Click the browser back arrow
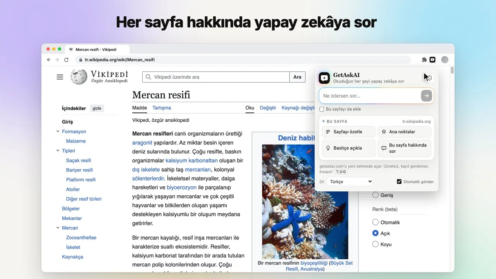The image size is (496, 279). point(49,60)
